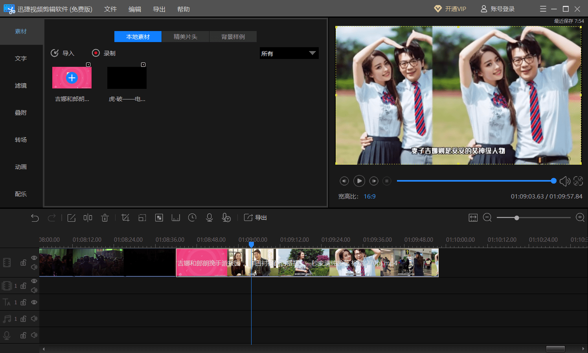588x353 pixels.
Task: Zoom out the timeline with minus icon
Action: point(487,218)
